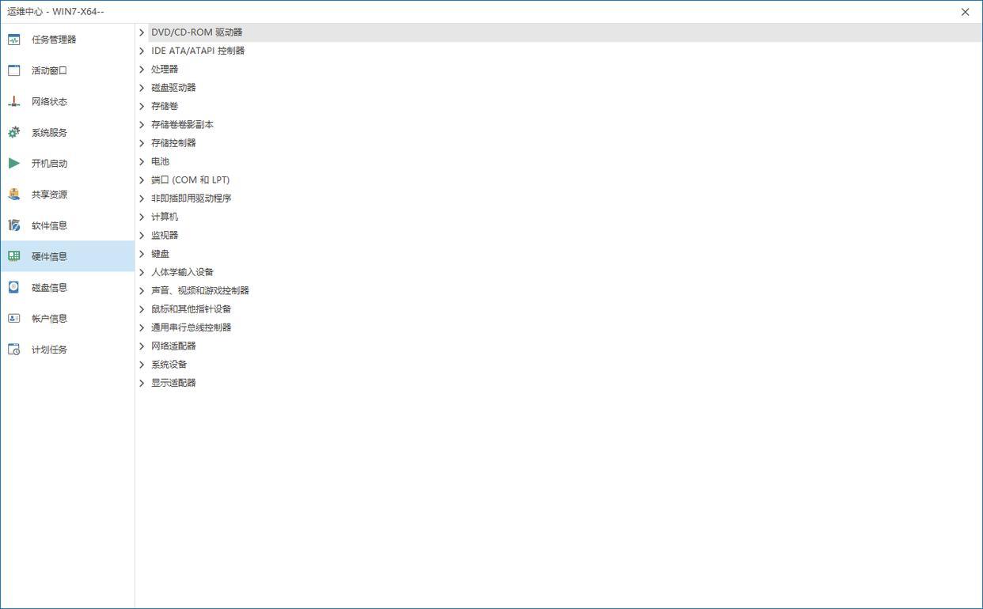
Task: Click the 网络状态 network icon
Action: (13, 101)
